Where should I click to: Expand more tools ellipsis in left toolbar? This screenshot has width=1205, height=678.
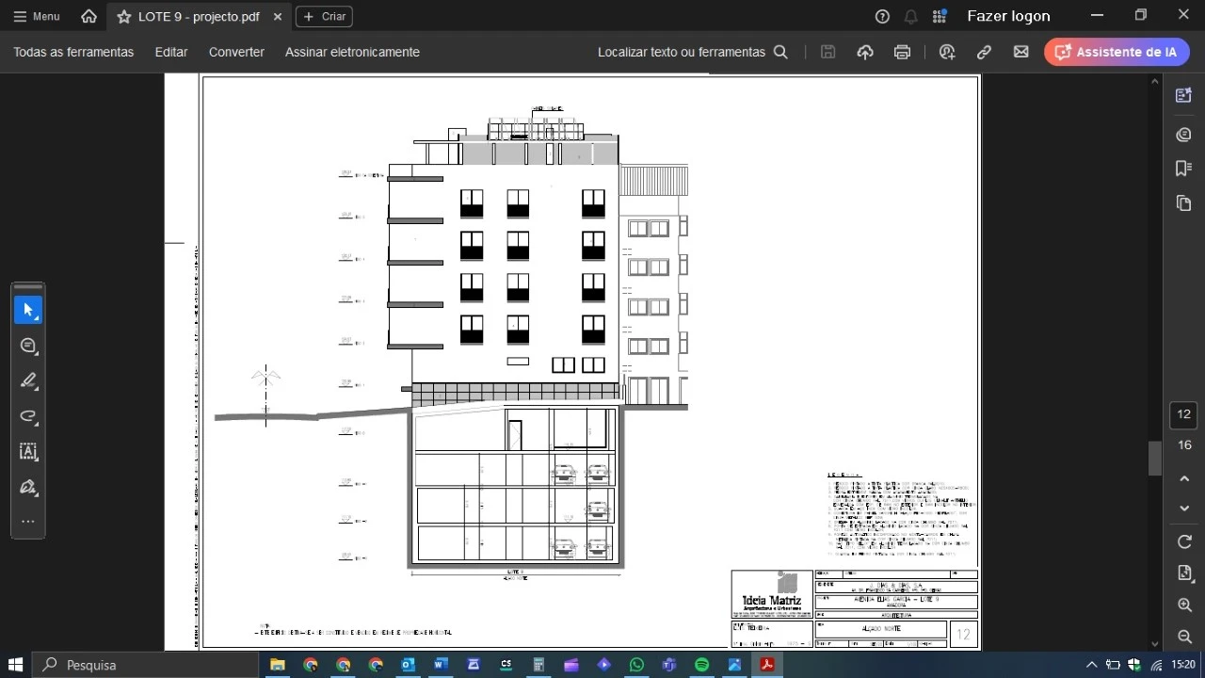[28, 522]
